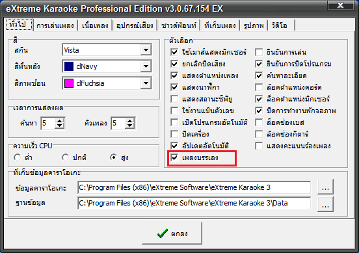The width and height of the screenshot is (359, 253).
Task: Switch to the อุปกรณ์เสียง tab
Action: pos(135,25)
